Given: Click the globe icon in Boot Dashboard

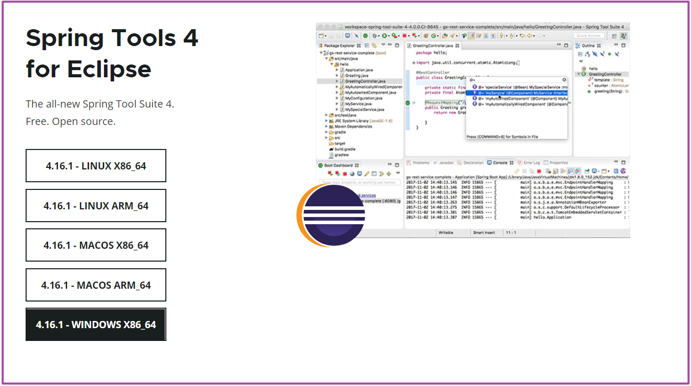Looking at the screenshot, I should tap(352, 174).
